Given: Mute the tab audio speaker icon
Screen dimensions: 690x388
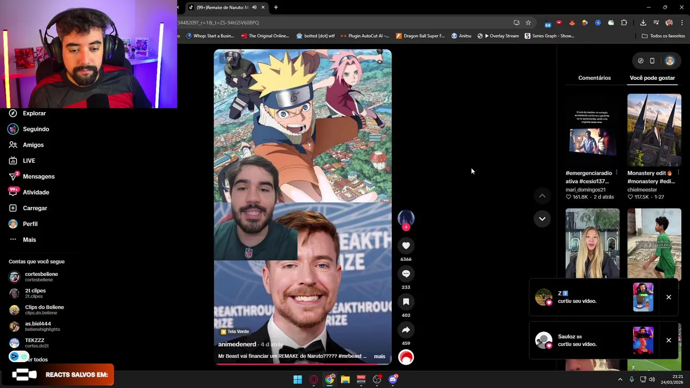Looking at the screenshot, I should pos(254,8).
